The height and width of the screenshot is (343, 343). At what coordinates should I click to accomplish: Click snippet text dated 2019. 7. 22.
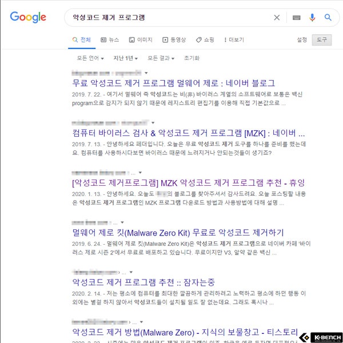tap(188, 99)
